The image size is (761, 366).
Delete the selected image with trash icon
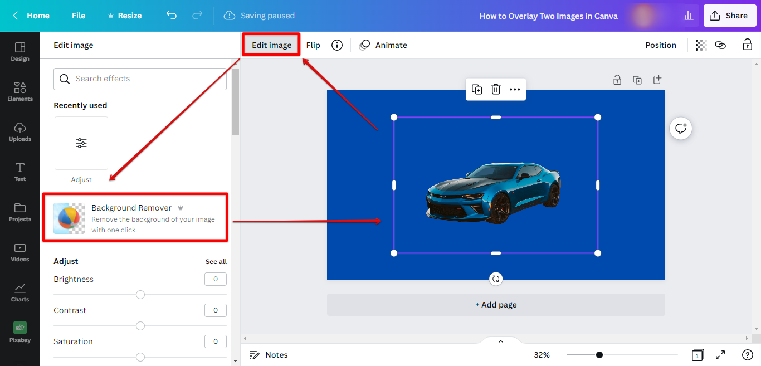496,89
